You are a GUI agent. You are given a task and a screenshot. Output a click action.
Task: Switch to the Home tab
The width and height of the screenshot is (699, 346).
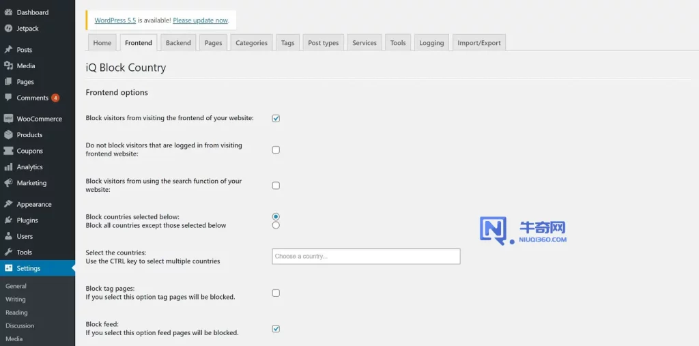[102, 43]
